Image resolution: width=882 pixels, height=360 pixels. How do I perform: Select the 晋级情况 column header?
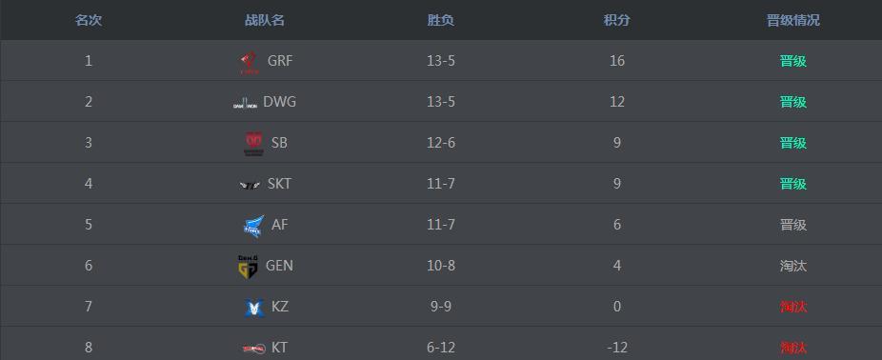[x=793, y=20]
